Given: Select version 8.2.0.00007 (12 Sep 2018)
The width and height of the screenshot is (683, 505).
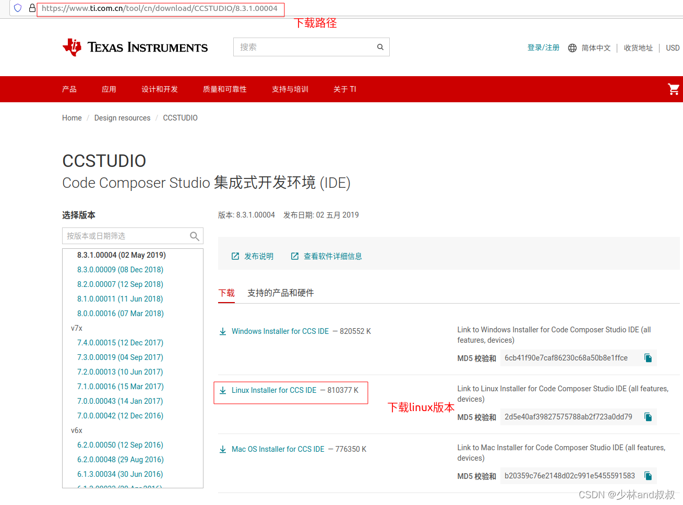Looking at the screenshot, I should pyautogui.click(x=121, y=284).
